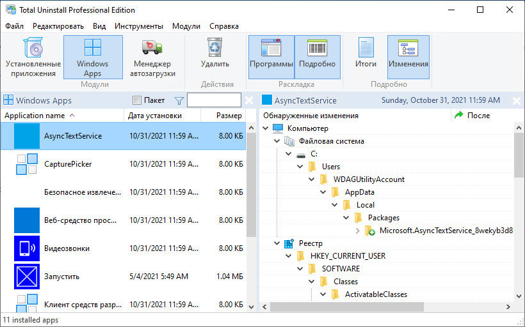The height and width of the screenshot is (327, 525).
Task: Click the Файловая система icon
Action: (289, 141)
